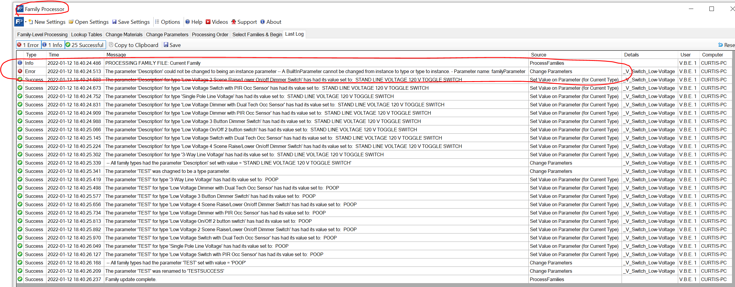The width and height of the screenshot is (735, 287).
Task: Open the dropdown arrow beside the FP button
Action: [x=26, y=22]
